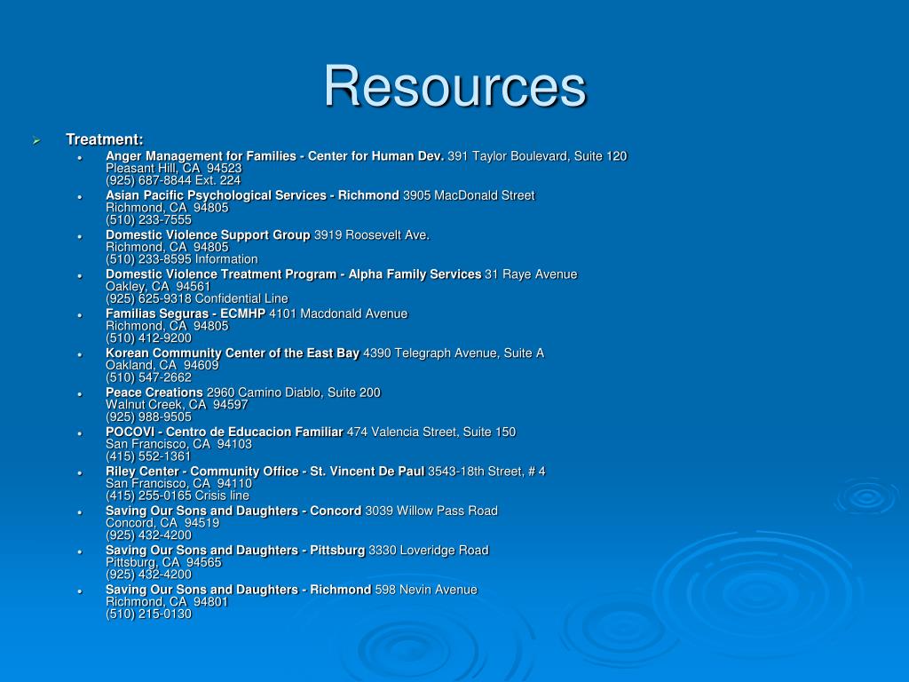Select 'San Francisco, CA 94110' line
Image resolution: width=909 pixels, height=682 pixels.
(x=178, y=484)
